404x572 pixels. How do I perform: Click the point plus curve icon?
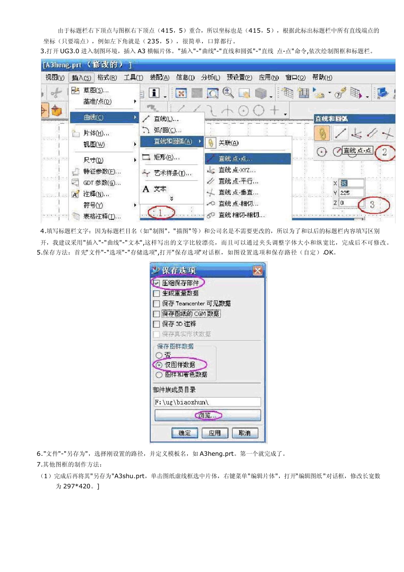pyautogui.click(x=274, y=110)
